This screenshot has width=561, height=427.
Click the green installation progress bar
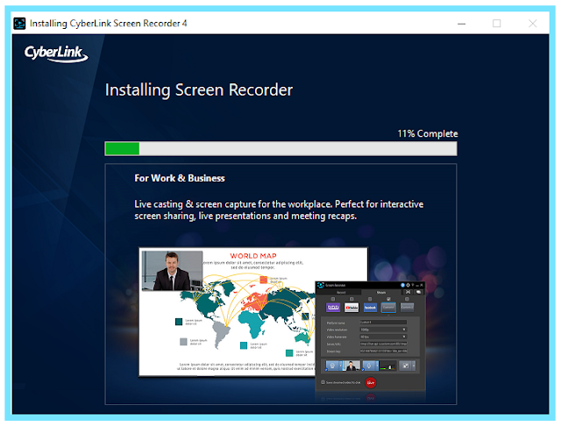[280, 148]
